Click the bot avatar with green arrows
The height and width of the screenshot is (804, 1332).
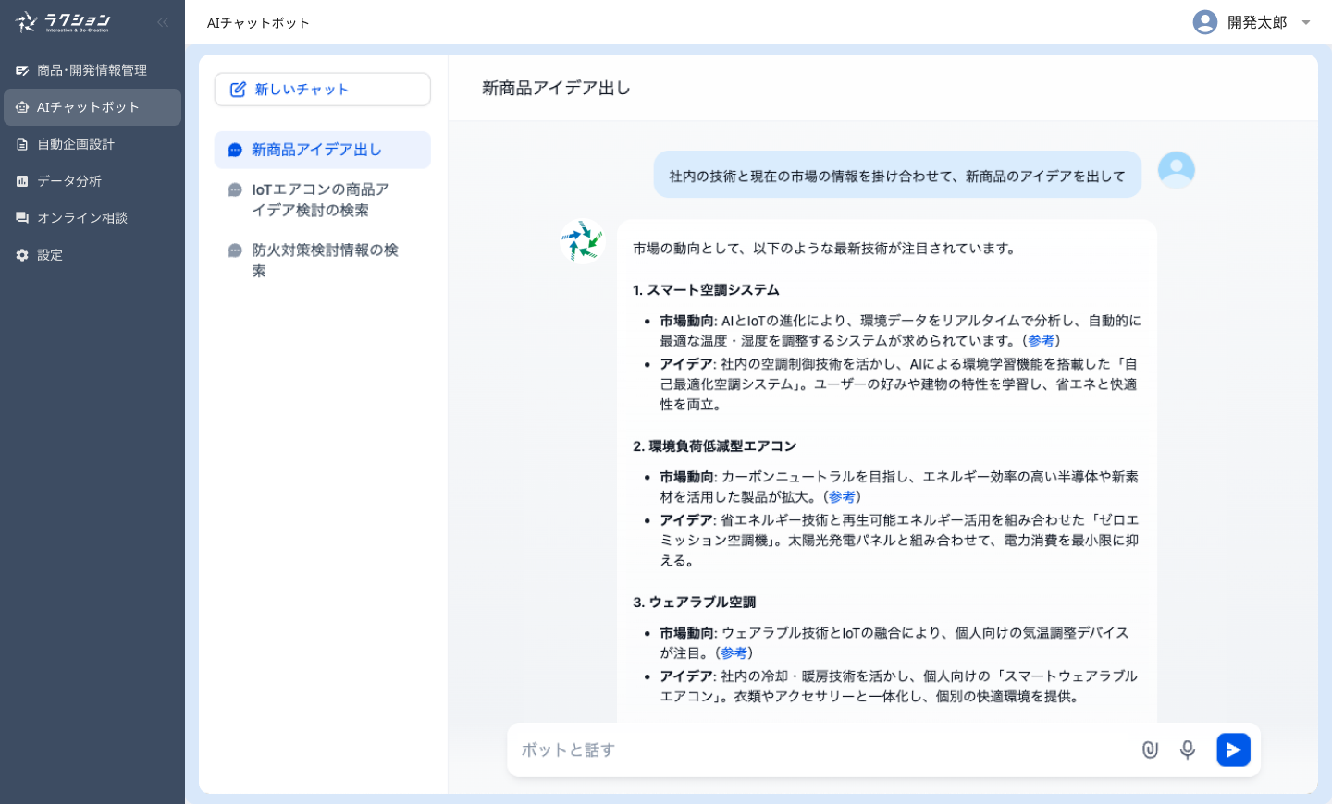coord(583,240)
